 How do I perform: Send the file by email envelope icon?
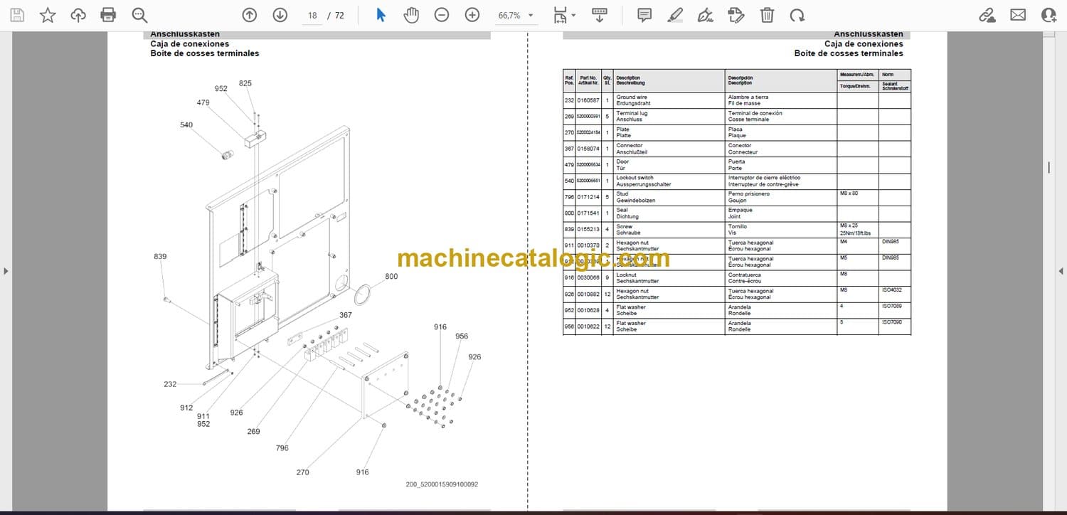(1018, 15)
